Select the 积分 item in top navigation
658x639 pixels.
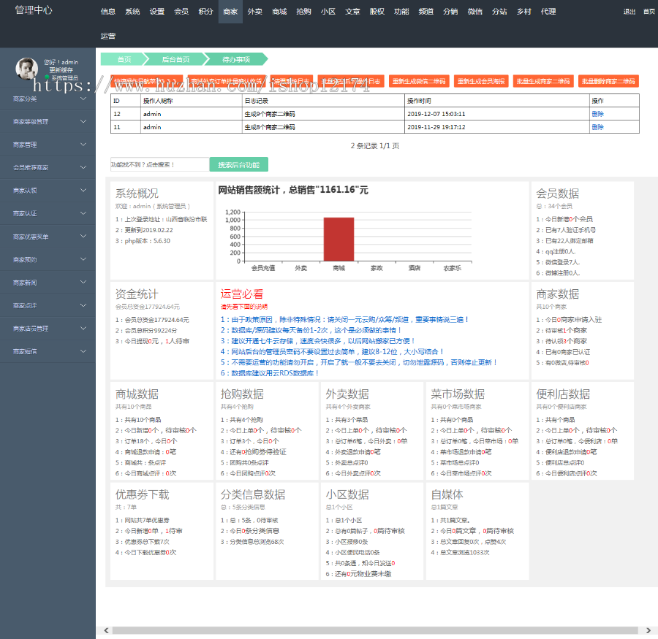coord(205,12)
